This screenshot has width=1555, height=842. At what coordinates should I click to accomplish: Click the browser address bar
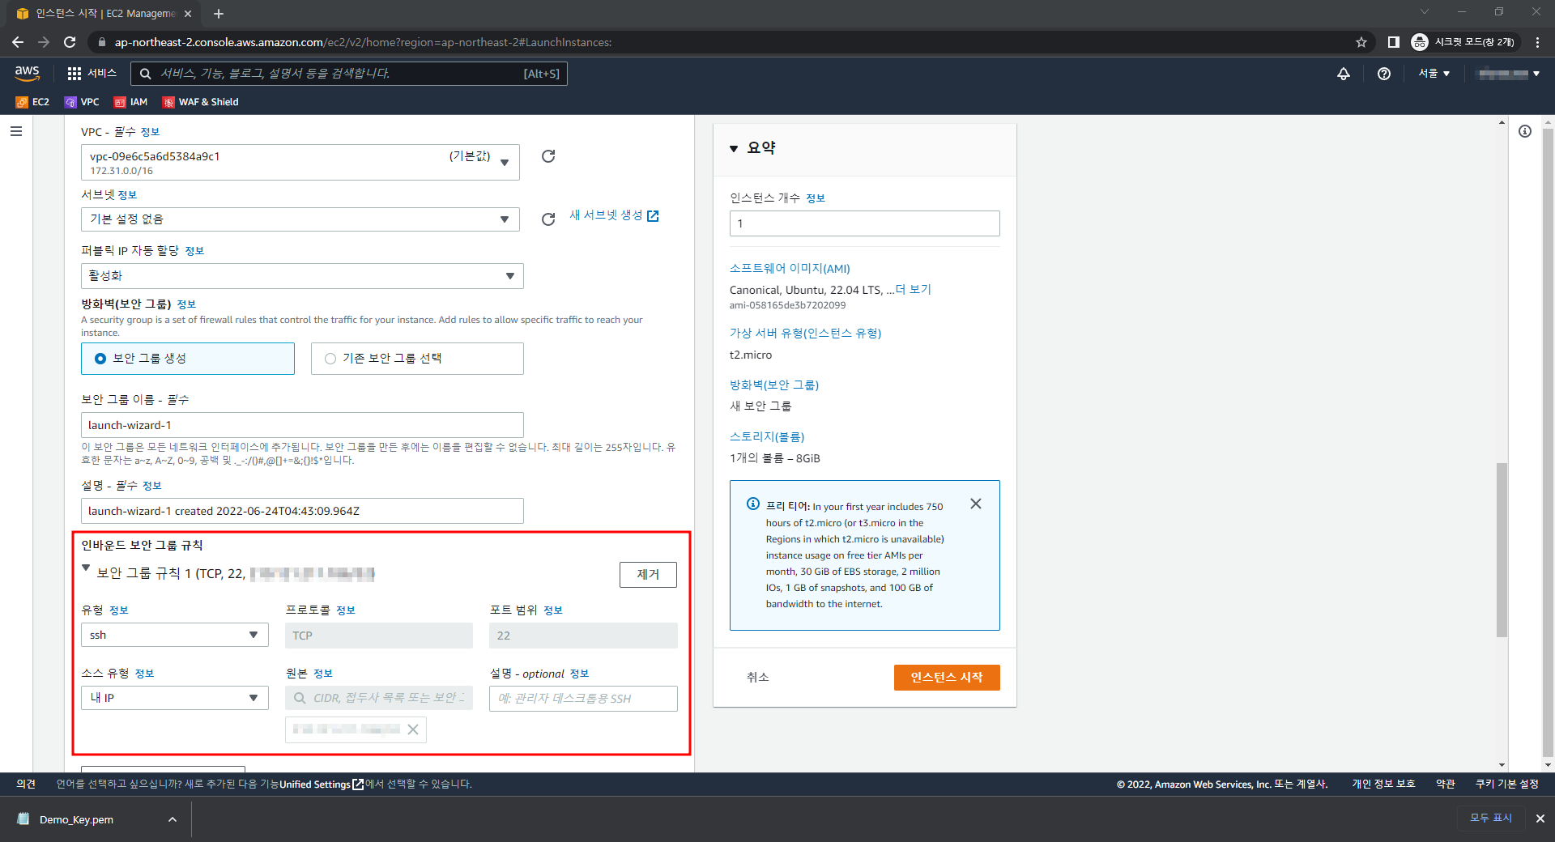pos(729,42)
